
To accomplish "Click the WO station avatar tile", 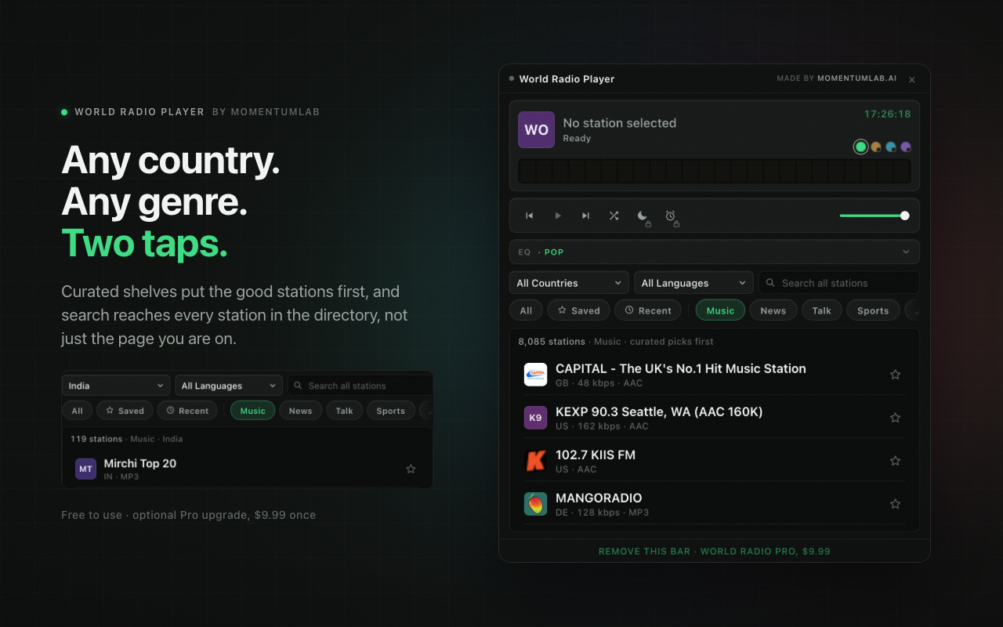I will click(x=536, y=130).
